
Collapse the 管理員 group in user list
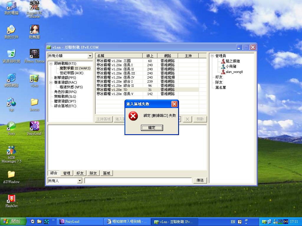click(212, 56)
